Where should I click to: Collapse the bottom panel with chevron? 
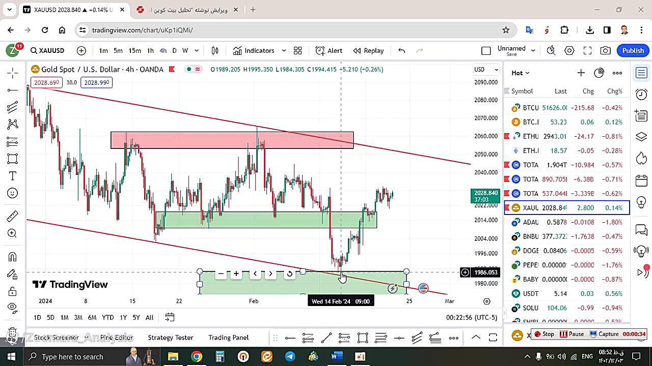(x=475, y=338)
